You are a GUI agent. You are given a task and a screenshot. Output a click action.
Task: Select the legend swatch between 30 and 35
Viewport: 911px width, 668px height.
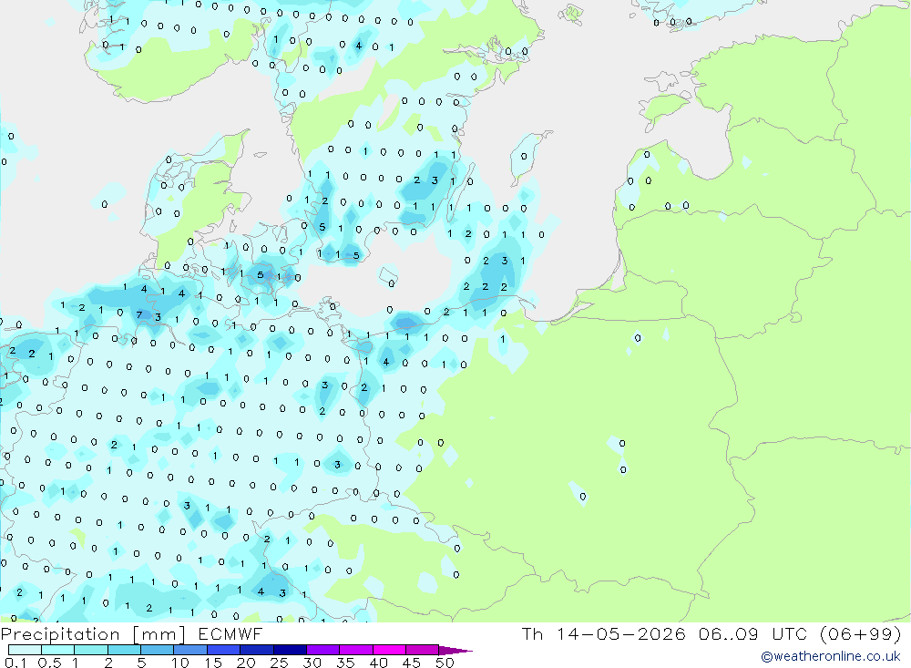(322, 650)
